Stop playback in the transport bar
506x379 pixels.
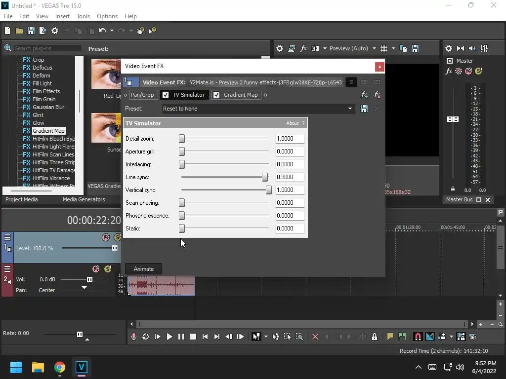pos(193,337)
